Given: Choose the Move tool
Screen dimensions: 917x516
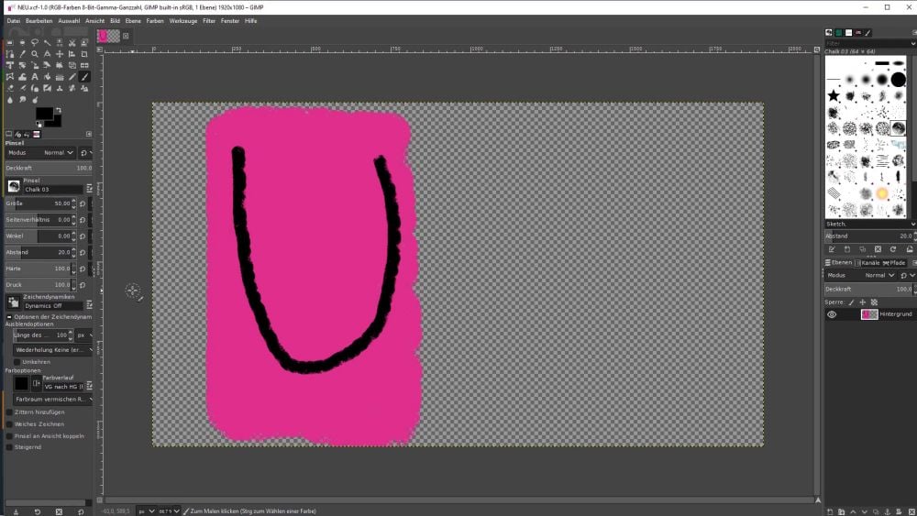Looking at the screenshot, I should click(x=60, y=54).
